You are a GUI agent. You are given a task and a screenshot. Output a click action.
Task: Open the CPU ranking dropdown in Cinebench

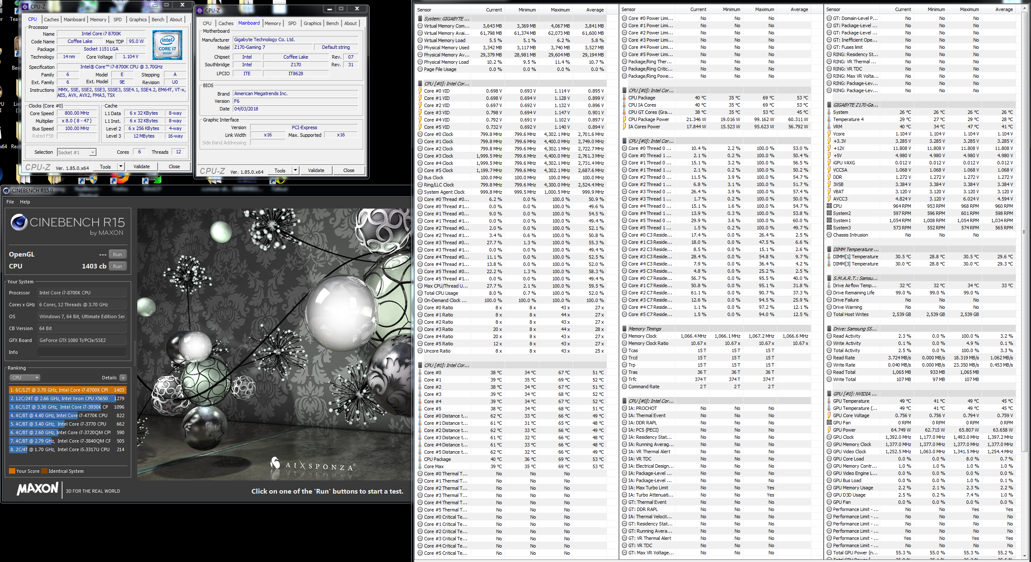(25, 378)
